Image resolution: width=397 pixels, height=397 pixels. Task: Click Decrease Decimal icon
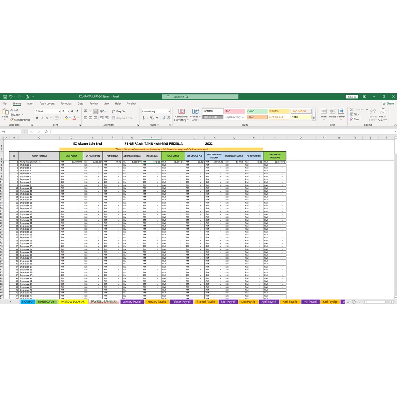[168, 118]
